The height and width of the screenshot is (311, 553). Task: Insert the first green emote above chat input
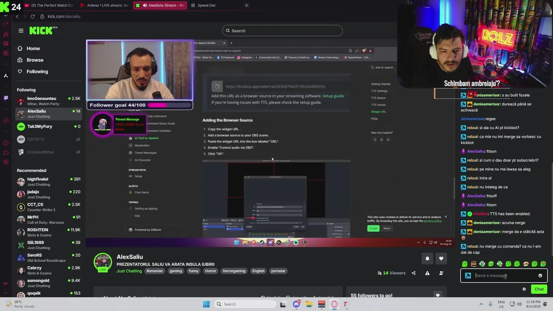pyautogui.click(x=464, y=264)
